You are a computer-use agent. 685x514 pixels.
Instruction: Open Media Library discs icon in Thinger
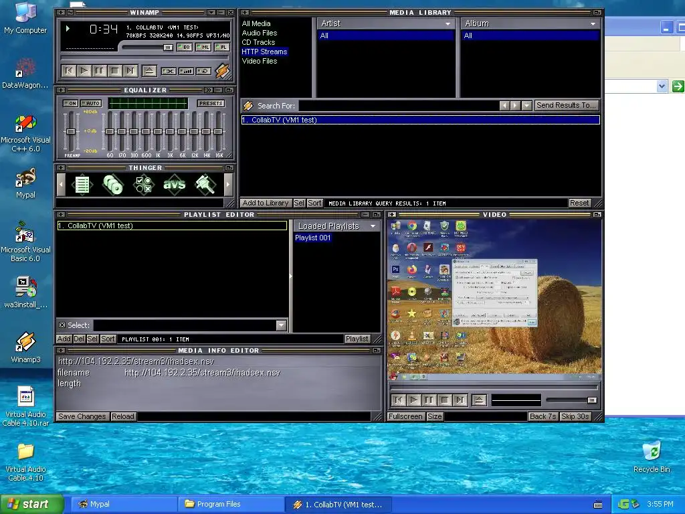112,185
